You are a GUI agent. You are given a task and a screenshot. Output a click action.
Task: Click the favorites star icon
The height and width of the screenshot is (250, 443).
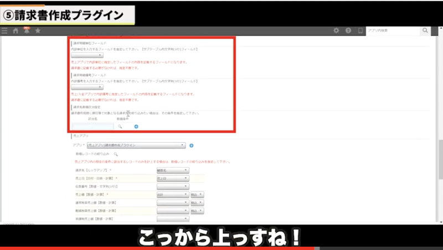[38, 31]
